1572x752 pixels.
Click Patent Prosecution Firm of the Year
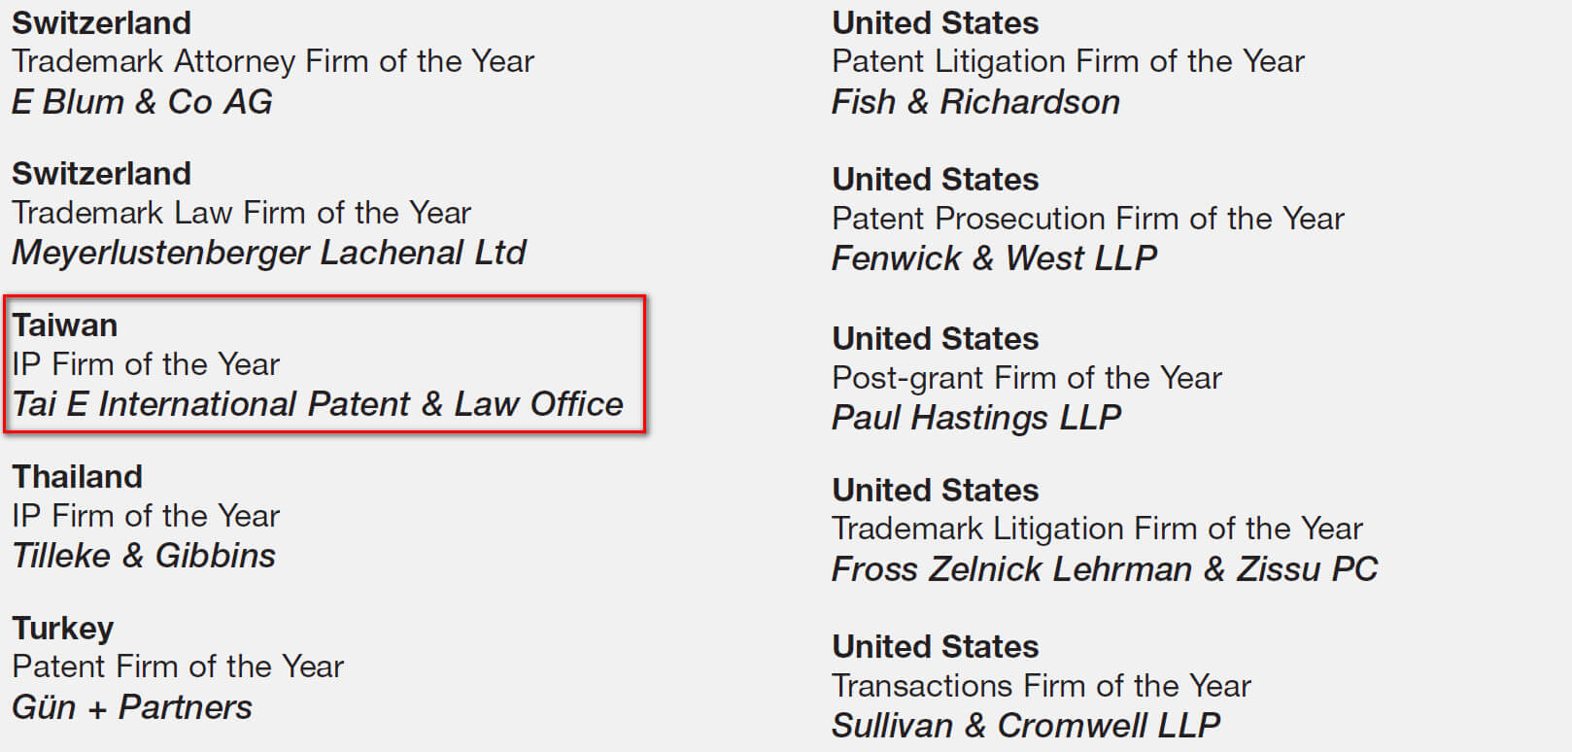coord(1088,219)
